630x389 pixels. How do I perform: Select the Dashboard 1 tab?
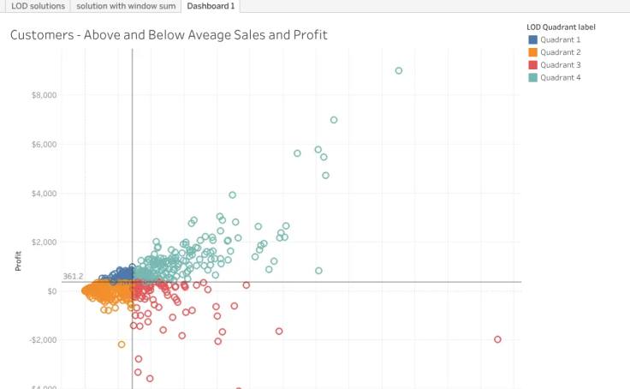coord(211,6)
